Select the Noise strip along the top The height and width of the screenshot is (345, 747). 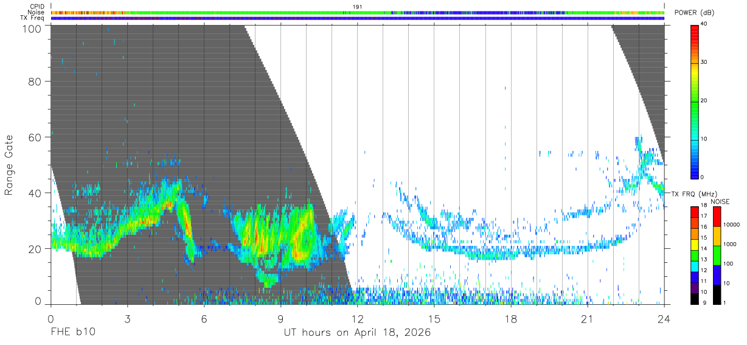click(x=358, y=12)
